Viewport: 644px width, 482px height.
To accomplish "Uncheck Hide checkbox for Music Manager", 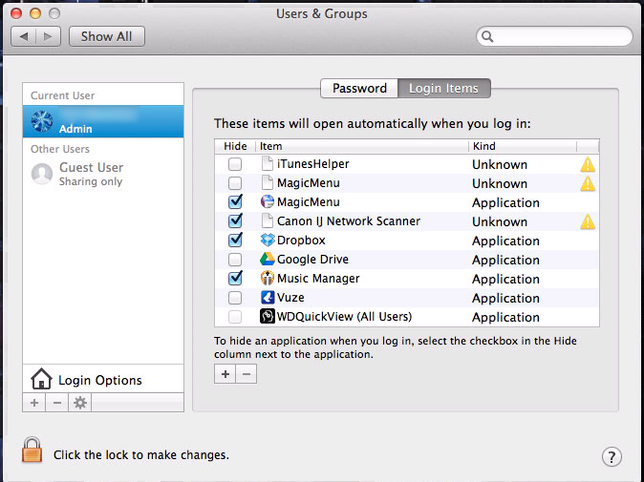I will pyautogui.click(x=235, y=278).
